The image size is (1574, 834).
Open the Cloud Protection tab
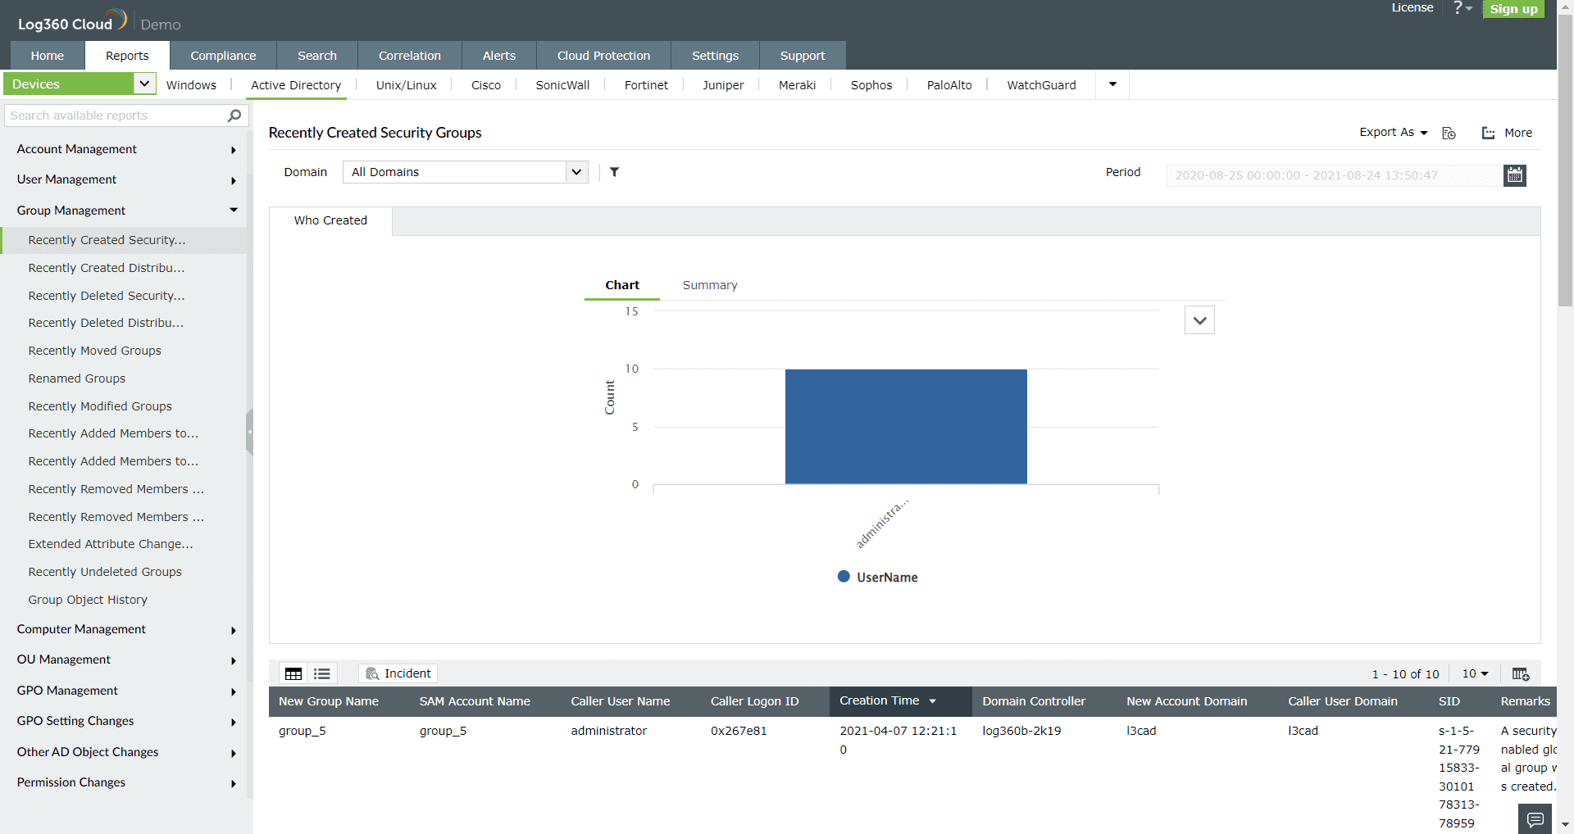coord(603,56)
